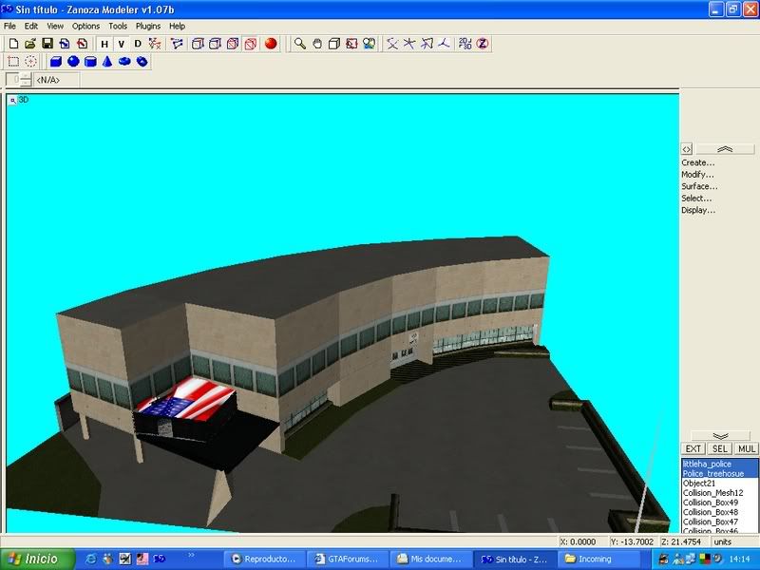Toggle V axis lock button
Viewport: 760px width, 570px height.
(x=121, y=44)
